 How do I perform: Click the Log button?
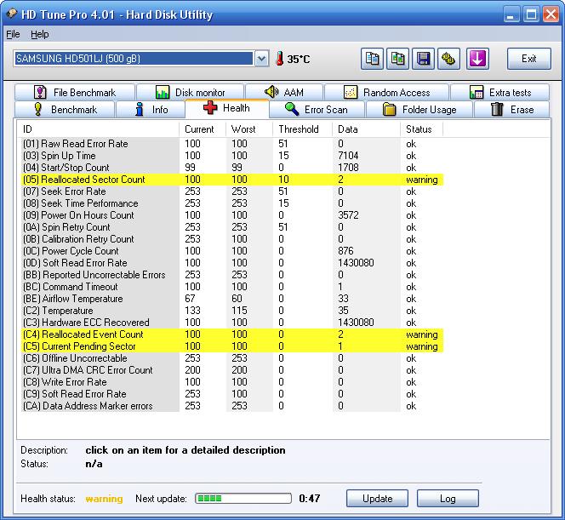click(448, 499)
